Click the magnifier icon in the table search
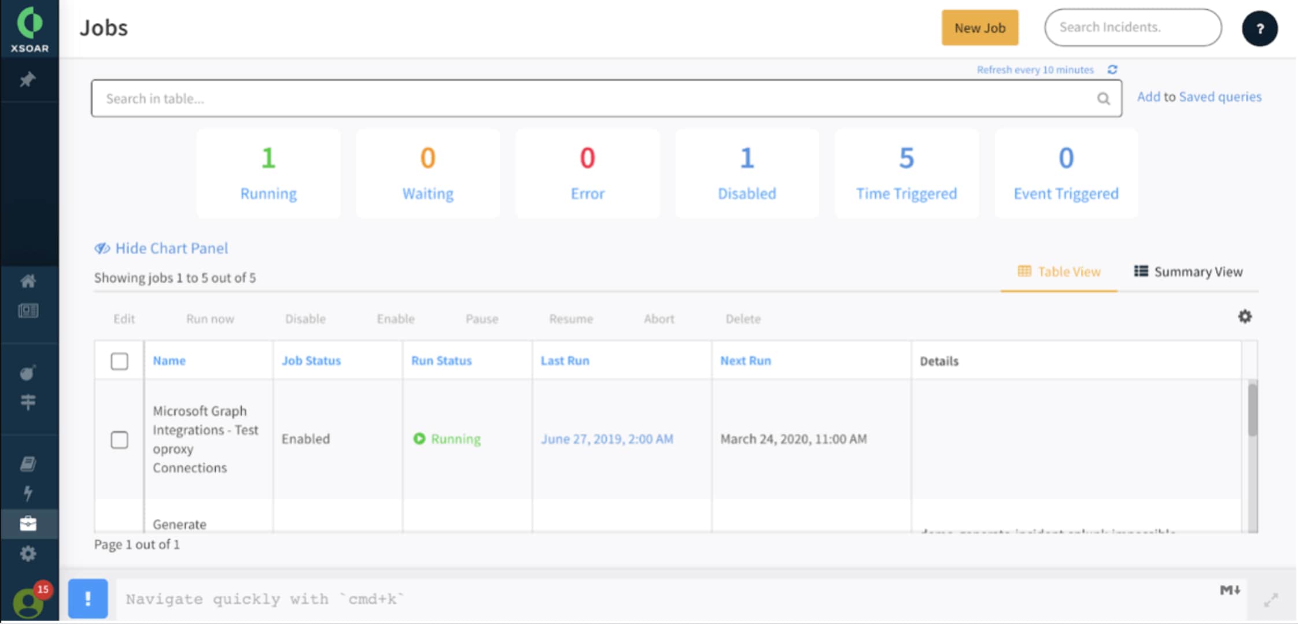The height and width of the screenshot is (624, 1298). coord(1103,99)
